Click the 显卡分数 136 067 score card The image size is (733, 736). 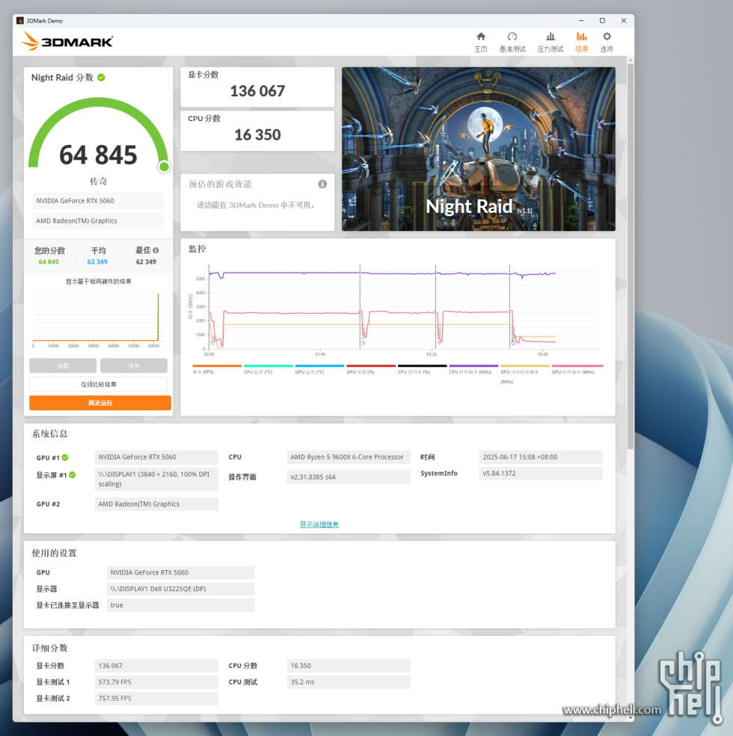click(257, 87)
